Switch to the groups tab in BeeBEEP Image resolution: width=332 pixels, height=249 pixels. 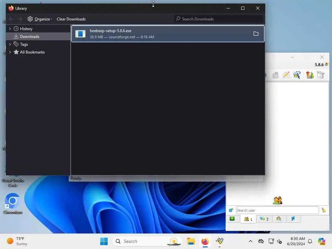[279, 219]
